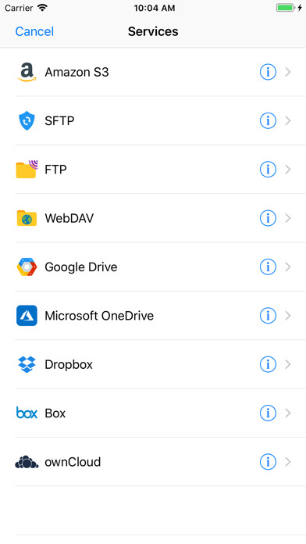The image size is (306, 544).
Task: Show info for Amazon S3
Action: coord(268,72)
